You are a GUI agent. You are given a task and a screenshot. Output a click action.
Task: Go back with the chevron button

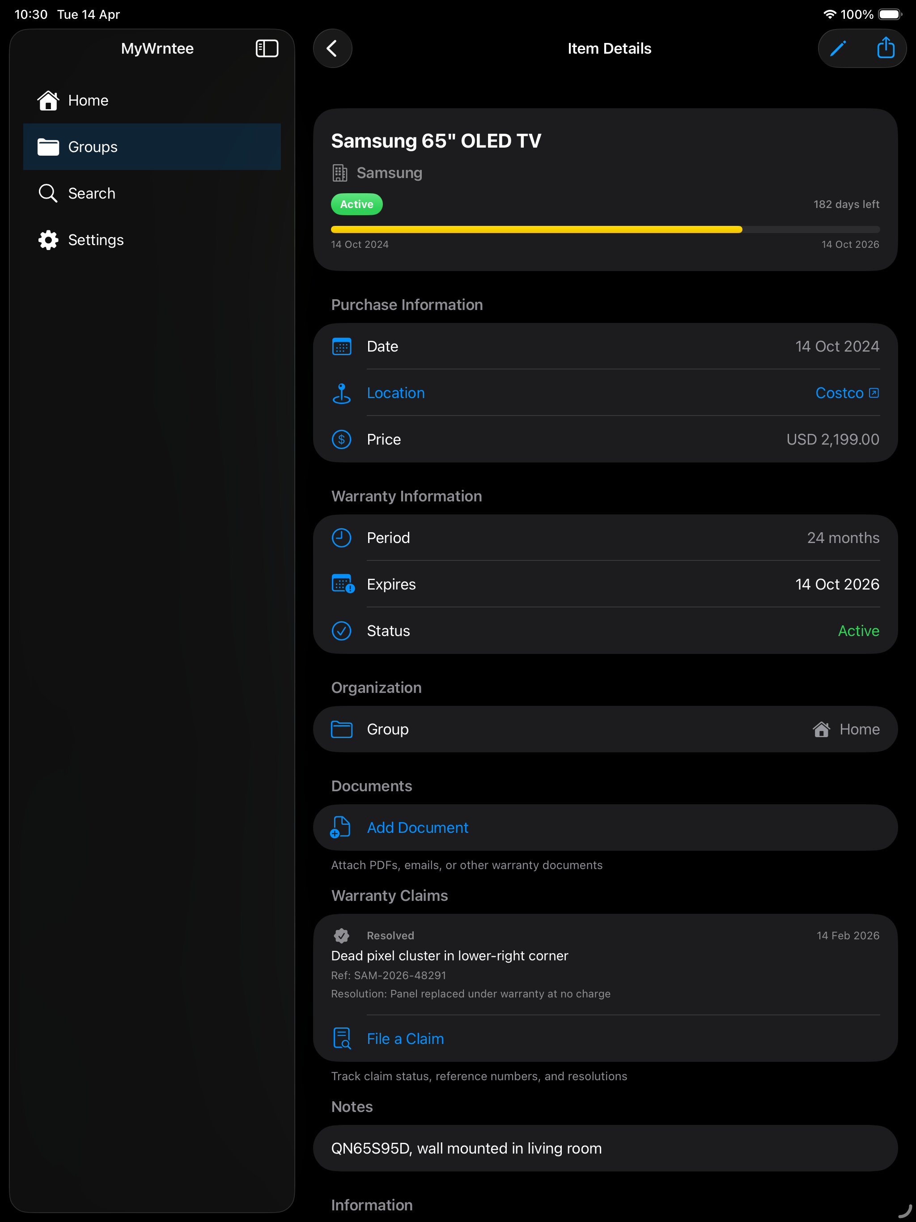pyautogui.click(x=332, y=48)
